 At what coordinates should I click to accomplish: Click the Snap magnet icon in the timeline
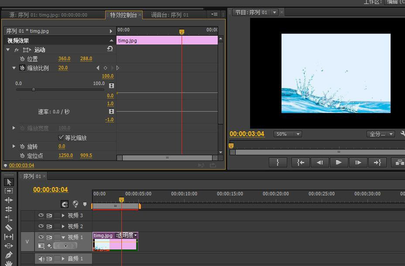click(x=65, y=204)
